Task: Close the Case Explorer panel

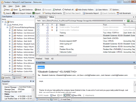Action: [33, 16]
